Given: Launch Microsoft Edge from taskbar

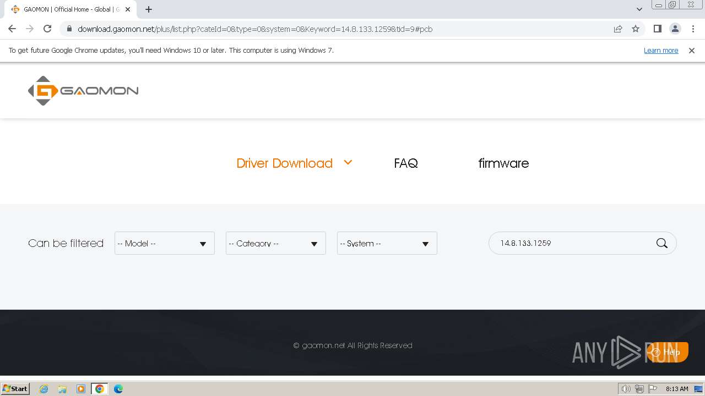Looking at the screenshot, I should [x=118, y=389].
